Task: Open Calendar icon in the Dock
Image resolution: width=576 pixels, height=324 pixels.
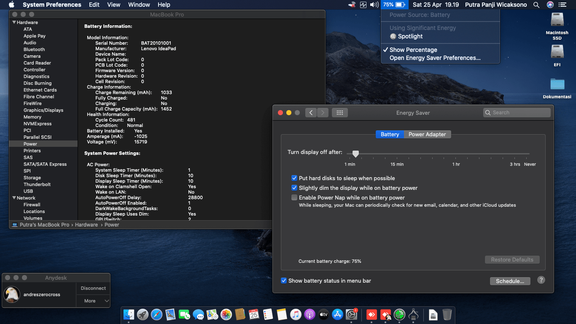Action: pos(254,314)
